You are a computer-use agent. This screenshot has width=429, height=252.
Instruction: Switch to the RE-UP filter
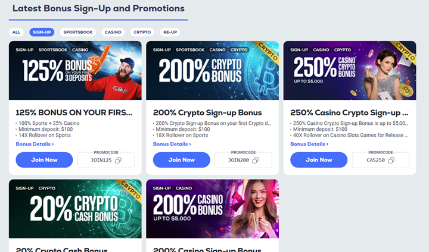tap(170, 32)
